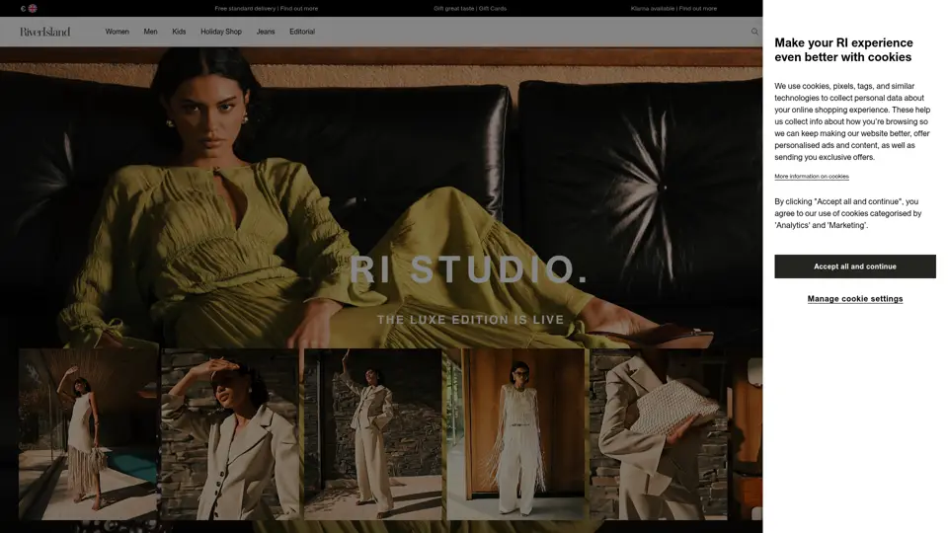Image resolution: width=948 pixels, height=533 pixels.
Task: Open the Editorial menu
Action: (x=302, y=32)
